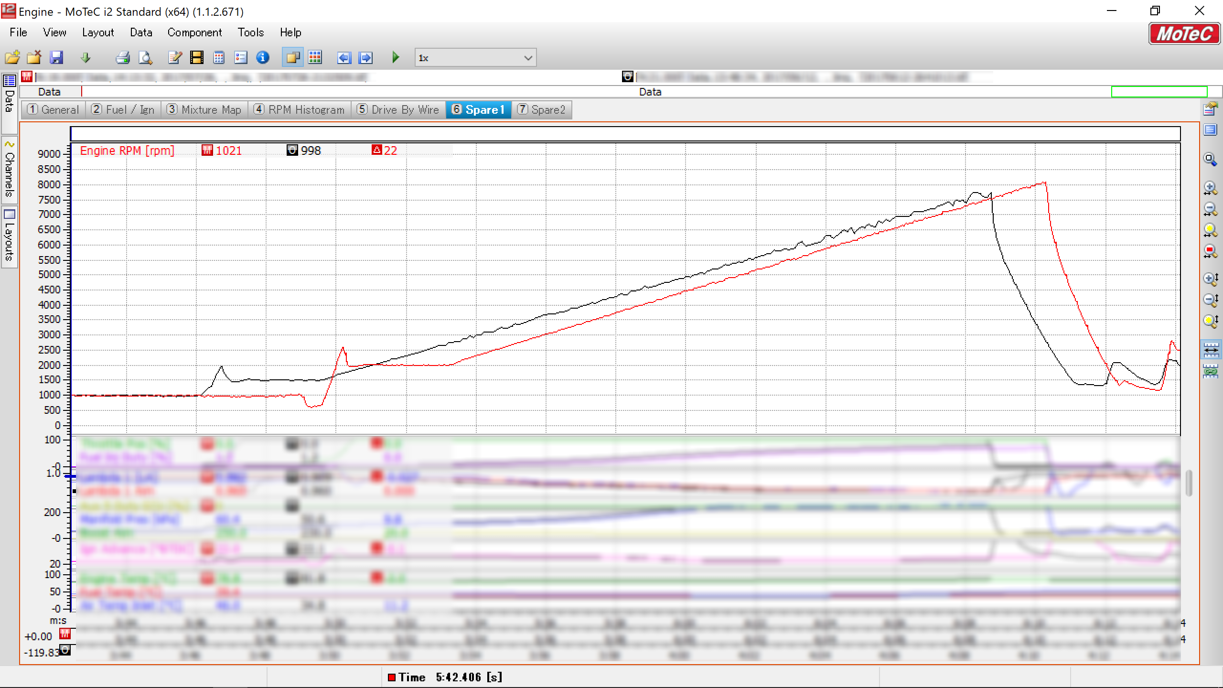Click horizontal zoom in magnifier icon
The image size is (1223, 688).
coord(1210,188)
